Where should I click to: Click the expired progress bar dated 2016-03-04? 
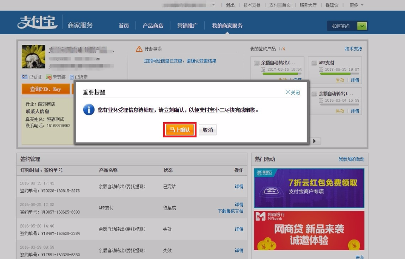point(340,105)
